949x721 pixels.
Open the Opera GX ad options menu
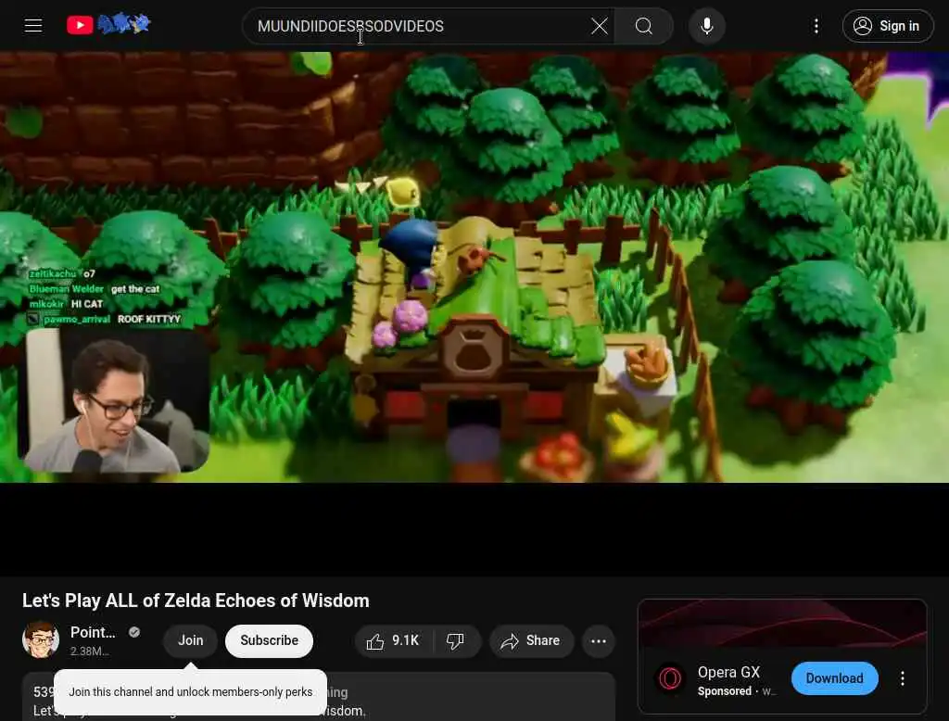tap(903, 678)
